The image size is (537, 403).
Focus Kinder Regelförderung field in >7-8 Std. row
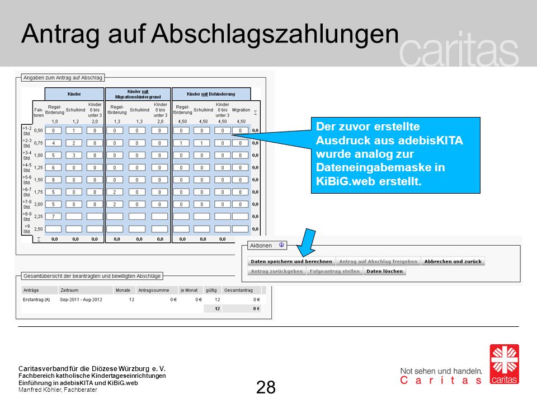[54, 204]
